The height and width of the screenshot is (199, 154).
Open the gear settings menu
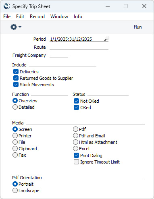pyautogui.click(x=14, y=27)
